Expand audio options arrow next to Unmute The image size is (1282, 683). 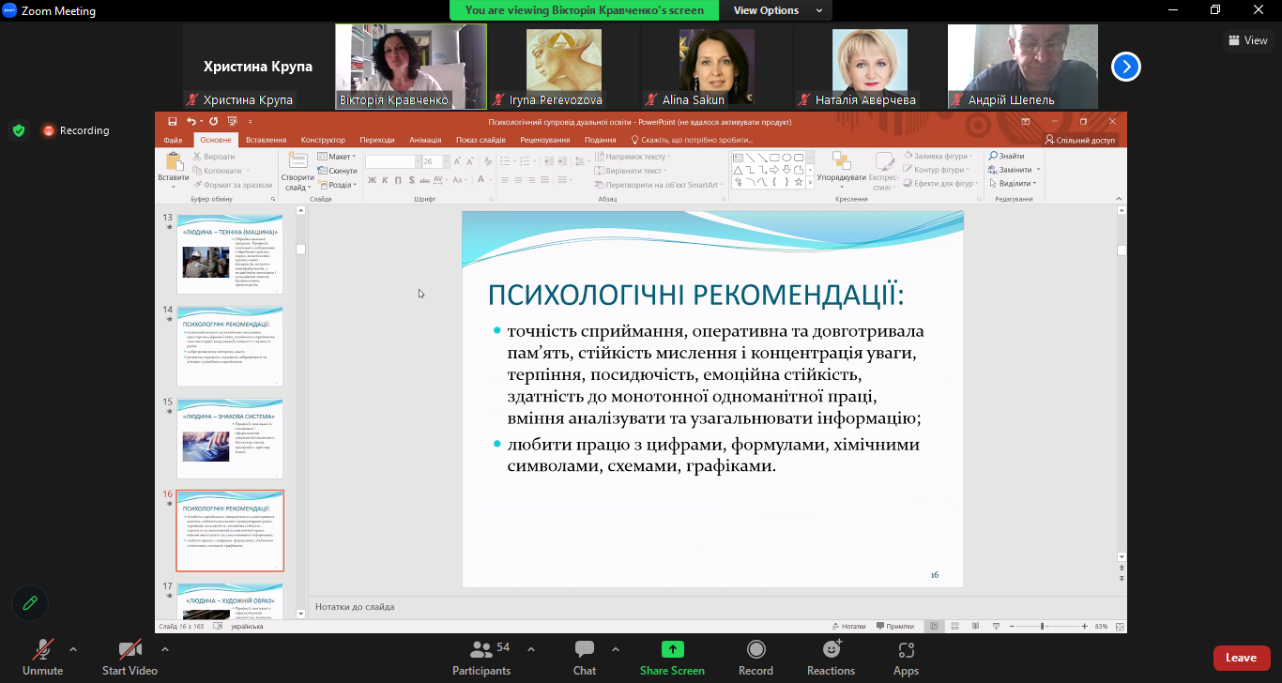(x=73, y=649)
